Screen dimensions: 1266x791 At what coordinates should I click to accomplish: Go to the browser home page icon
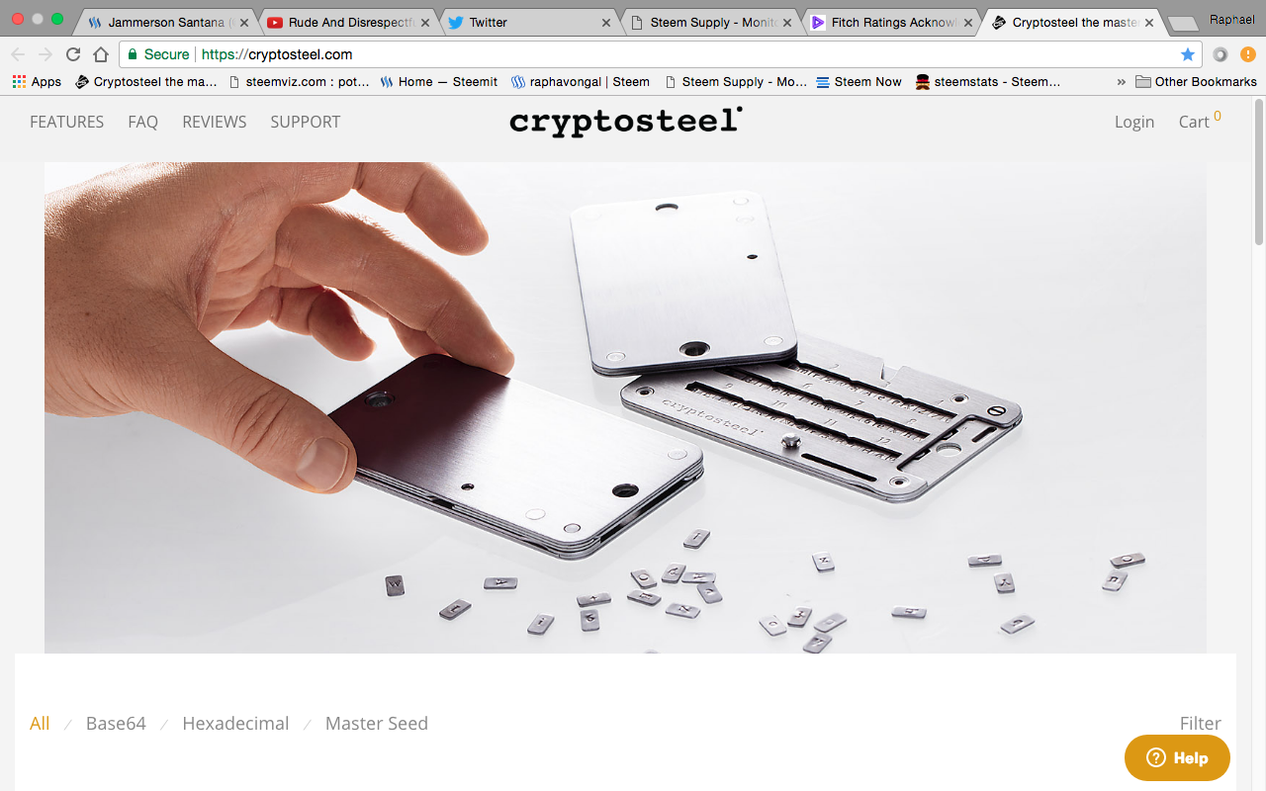click(101, 54)
